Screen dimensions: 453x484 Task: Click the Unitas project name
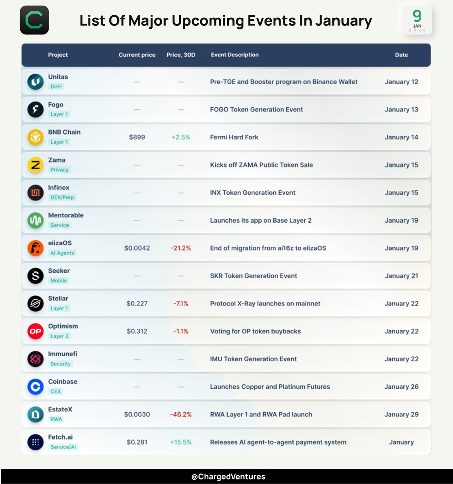pos(58,77)
